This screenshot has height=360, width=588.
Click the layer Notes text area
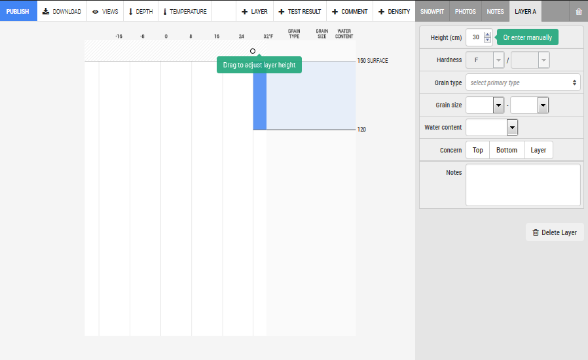tap(523, 185)
